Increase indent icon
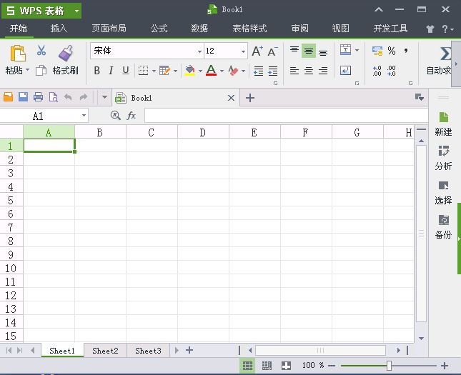461x375 pixels. 273,71
